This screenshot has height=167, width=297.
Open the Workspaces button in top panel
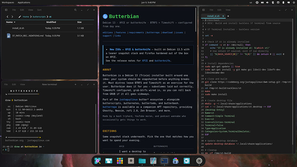(x=8, y=3)
